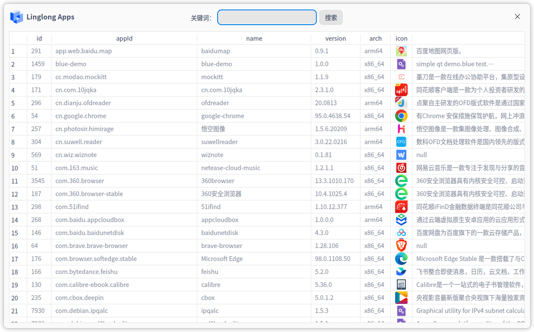534x332 pixels.
Task: Click the wiznote app icon
Action: click(401, 155)
